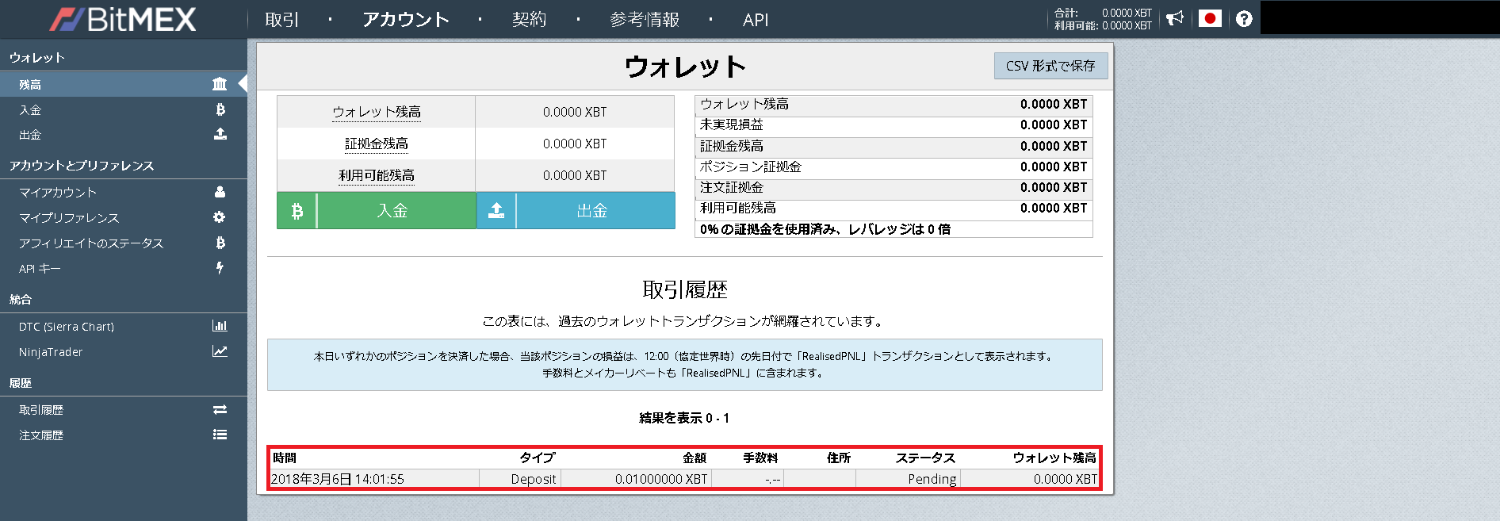Click the user icon beside マイアカウント
The image size is (1500, 521).
[220, 192]
